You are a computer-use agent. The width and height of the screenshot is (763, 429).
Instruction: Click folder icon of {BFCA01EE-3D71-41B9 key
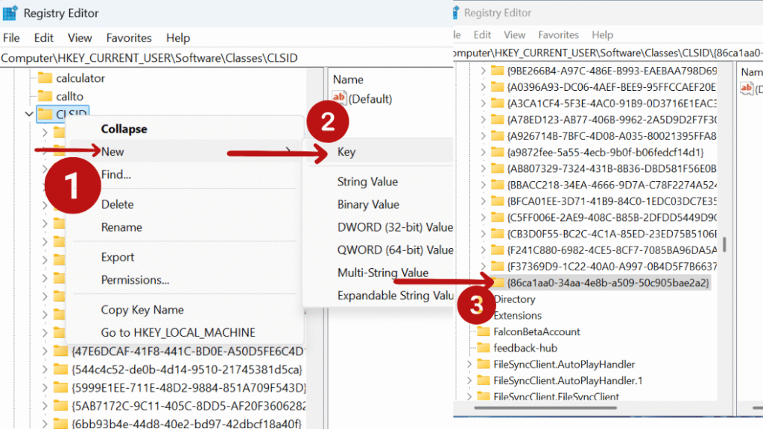(497, 201)
